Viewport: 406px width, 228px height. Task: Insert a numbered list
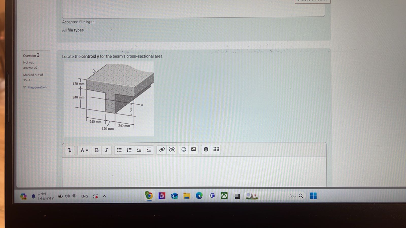(129, 150)
